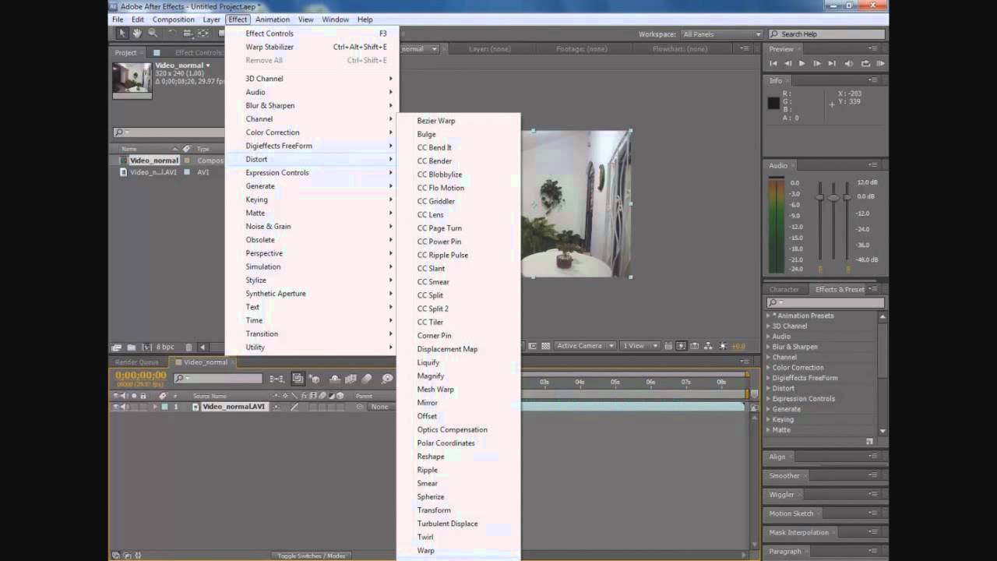Open Workspace All Panels dropdown
This screenshot has width=997, height=561.
coord(721,34)
